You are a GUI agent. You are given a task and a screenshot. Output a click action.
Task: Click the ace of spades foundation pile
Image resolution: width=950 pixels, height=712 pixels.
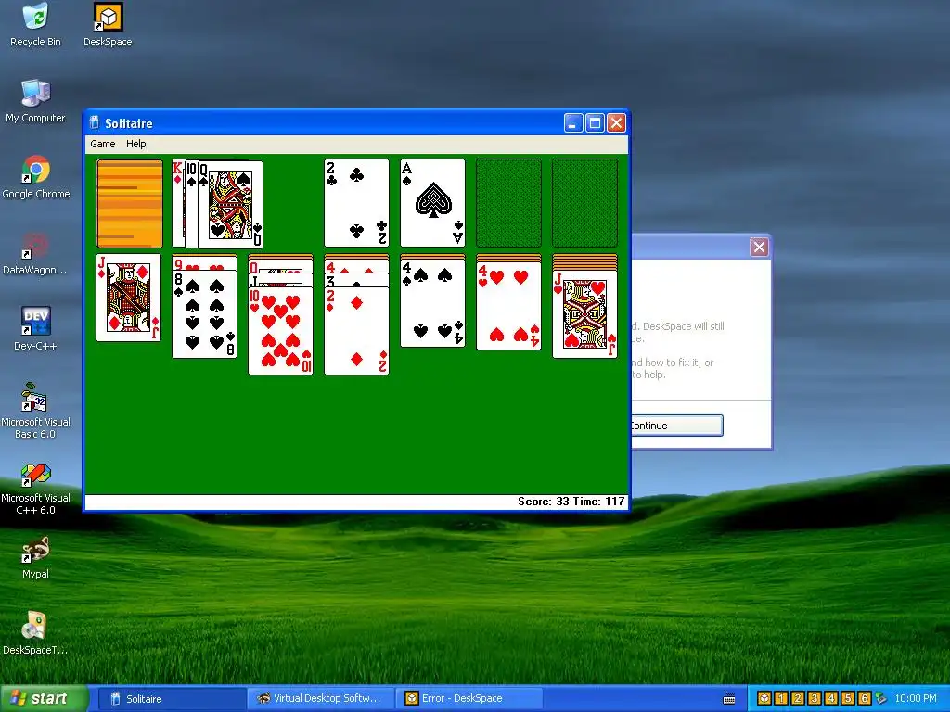click(432, 203)
